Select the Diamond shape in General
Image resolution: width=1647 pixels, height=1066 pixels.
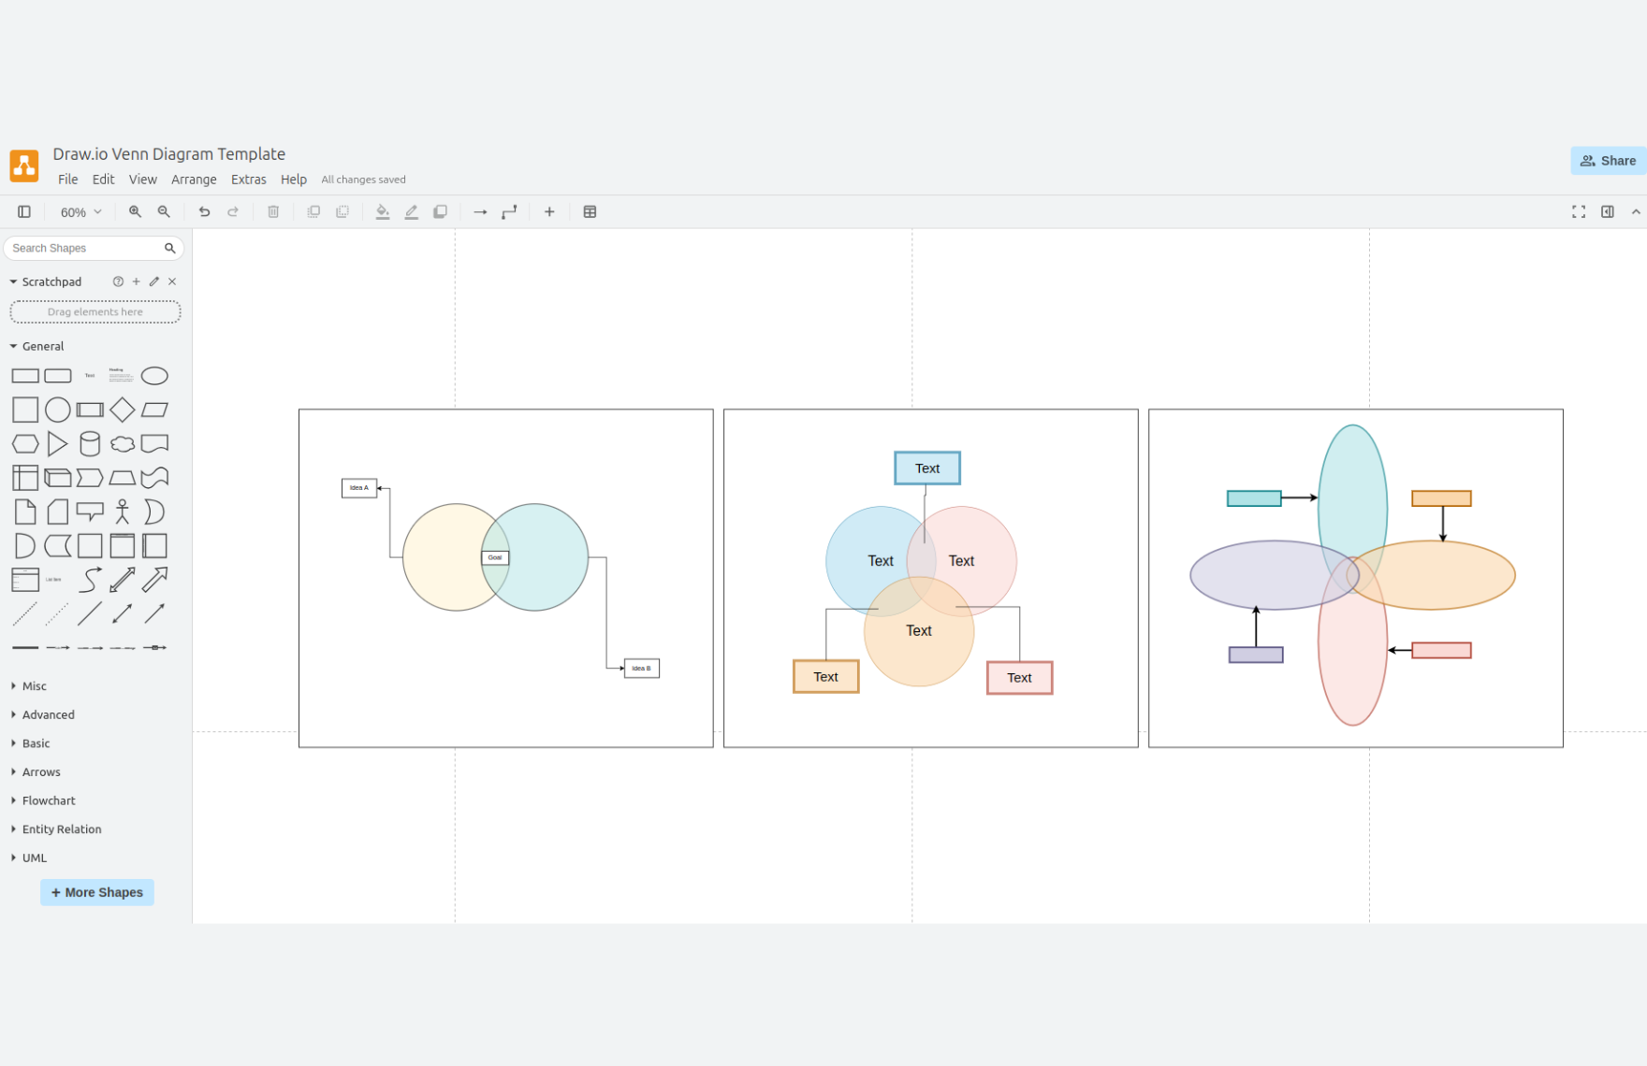[122, 410]
